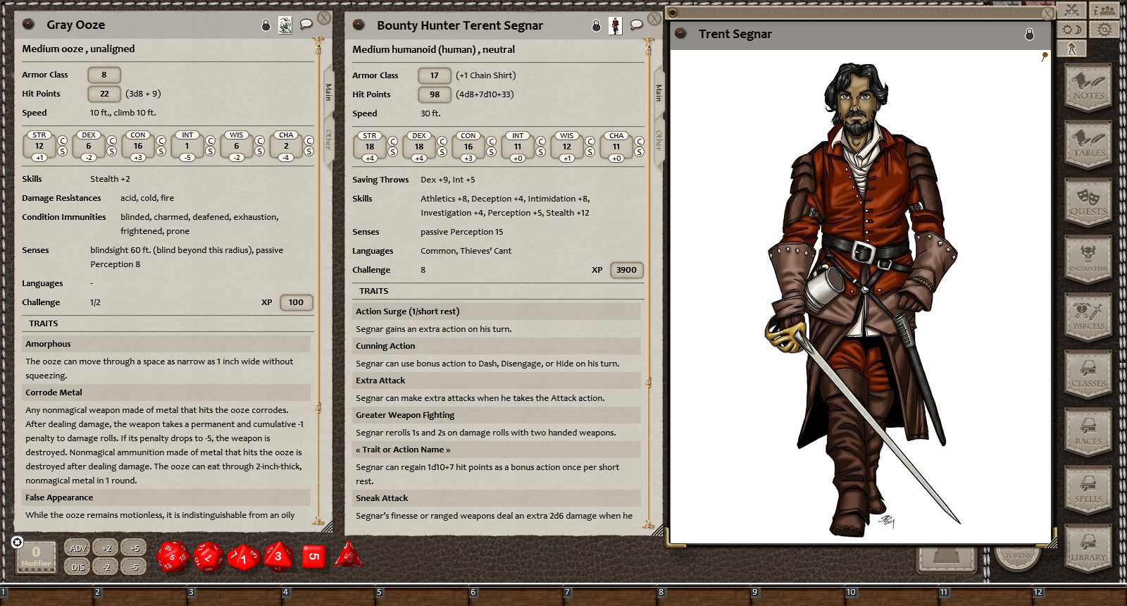This screenshot has height=606, width=1127.
Task: Switch to Main tab on Bounty Hunter sheet
Action: coord(659,92)
